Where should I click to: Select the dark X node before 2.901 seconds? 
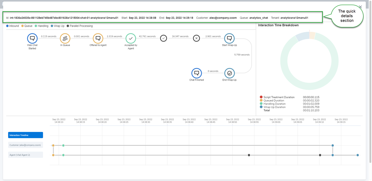pos(197,38)
